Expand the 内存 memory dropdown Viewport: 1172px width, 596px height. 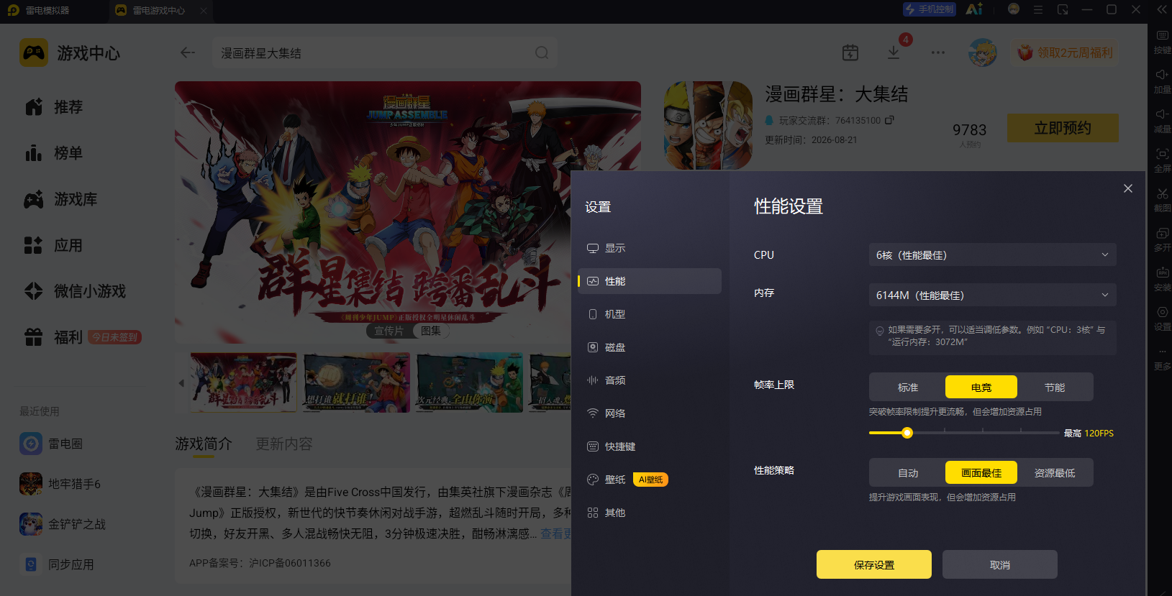click(993, 295)
